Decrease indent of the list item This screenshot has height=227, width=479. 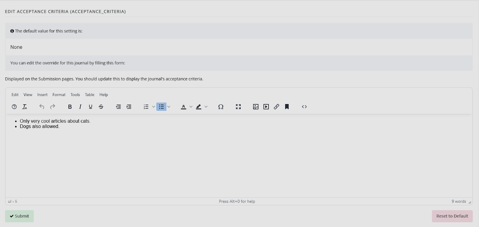(119, 107)
